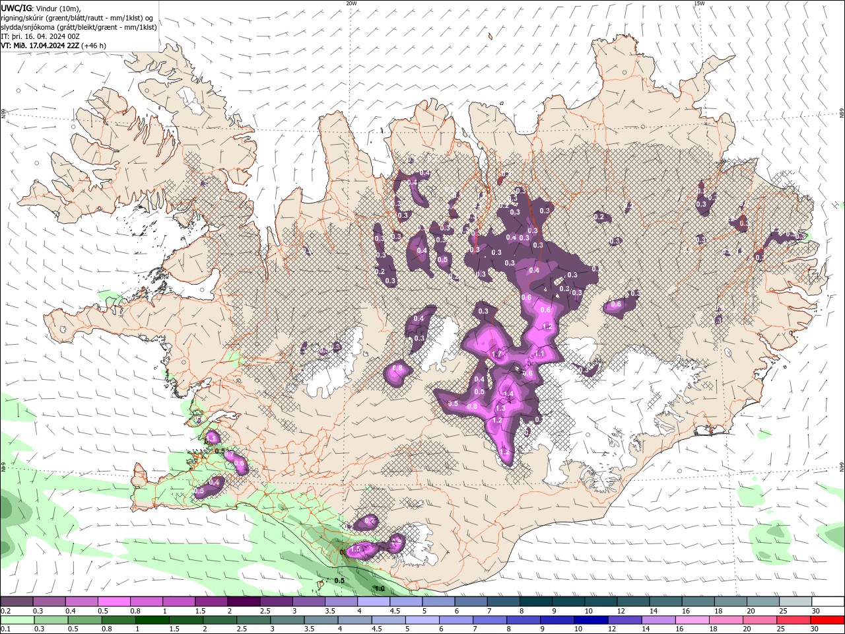This screenshot has width=845, height=634.
Task: Click the darkest purple swatch labeled 2 in top row
Action: coord(244,602)
